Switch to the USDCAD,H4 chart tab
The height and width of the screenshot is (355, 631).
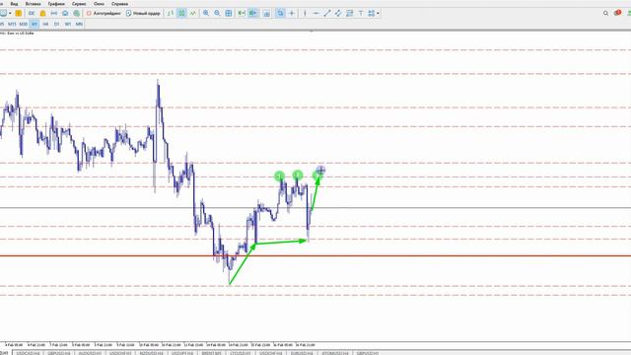point(29,353)
